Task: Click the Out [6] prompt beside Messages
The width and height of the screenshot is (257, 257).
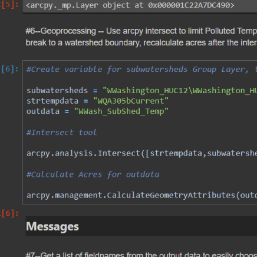Action: click(10, 213)
